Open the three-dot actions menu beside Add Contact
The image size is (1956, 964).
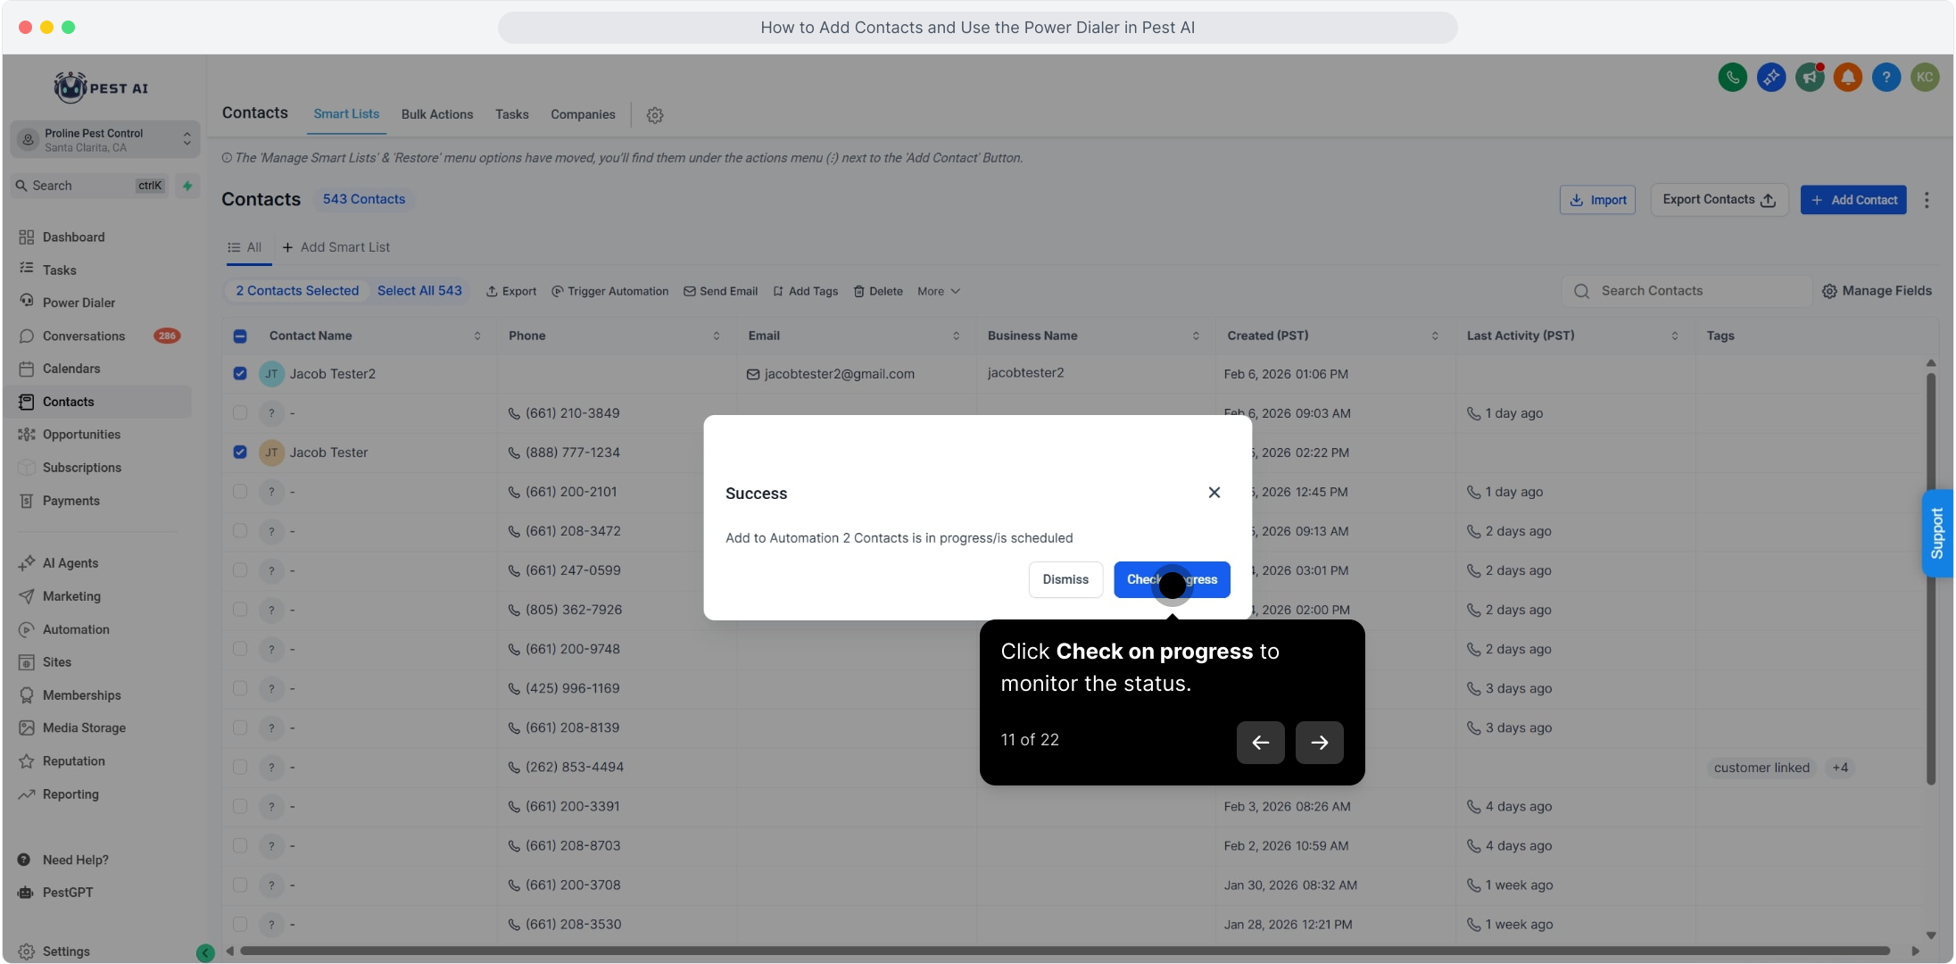pos(1927,200)
